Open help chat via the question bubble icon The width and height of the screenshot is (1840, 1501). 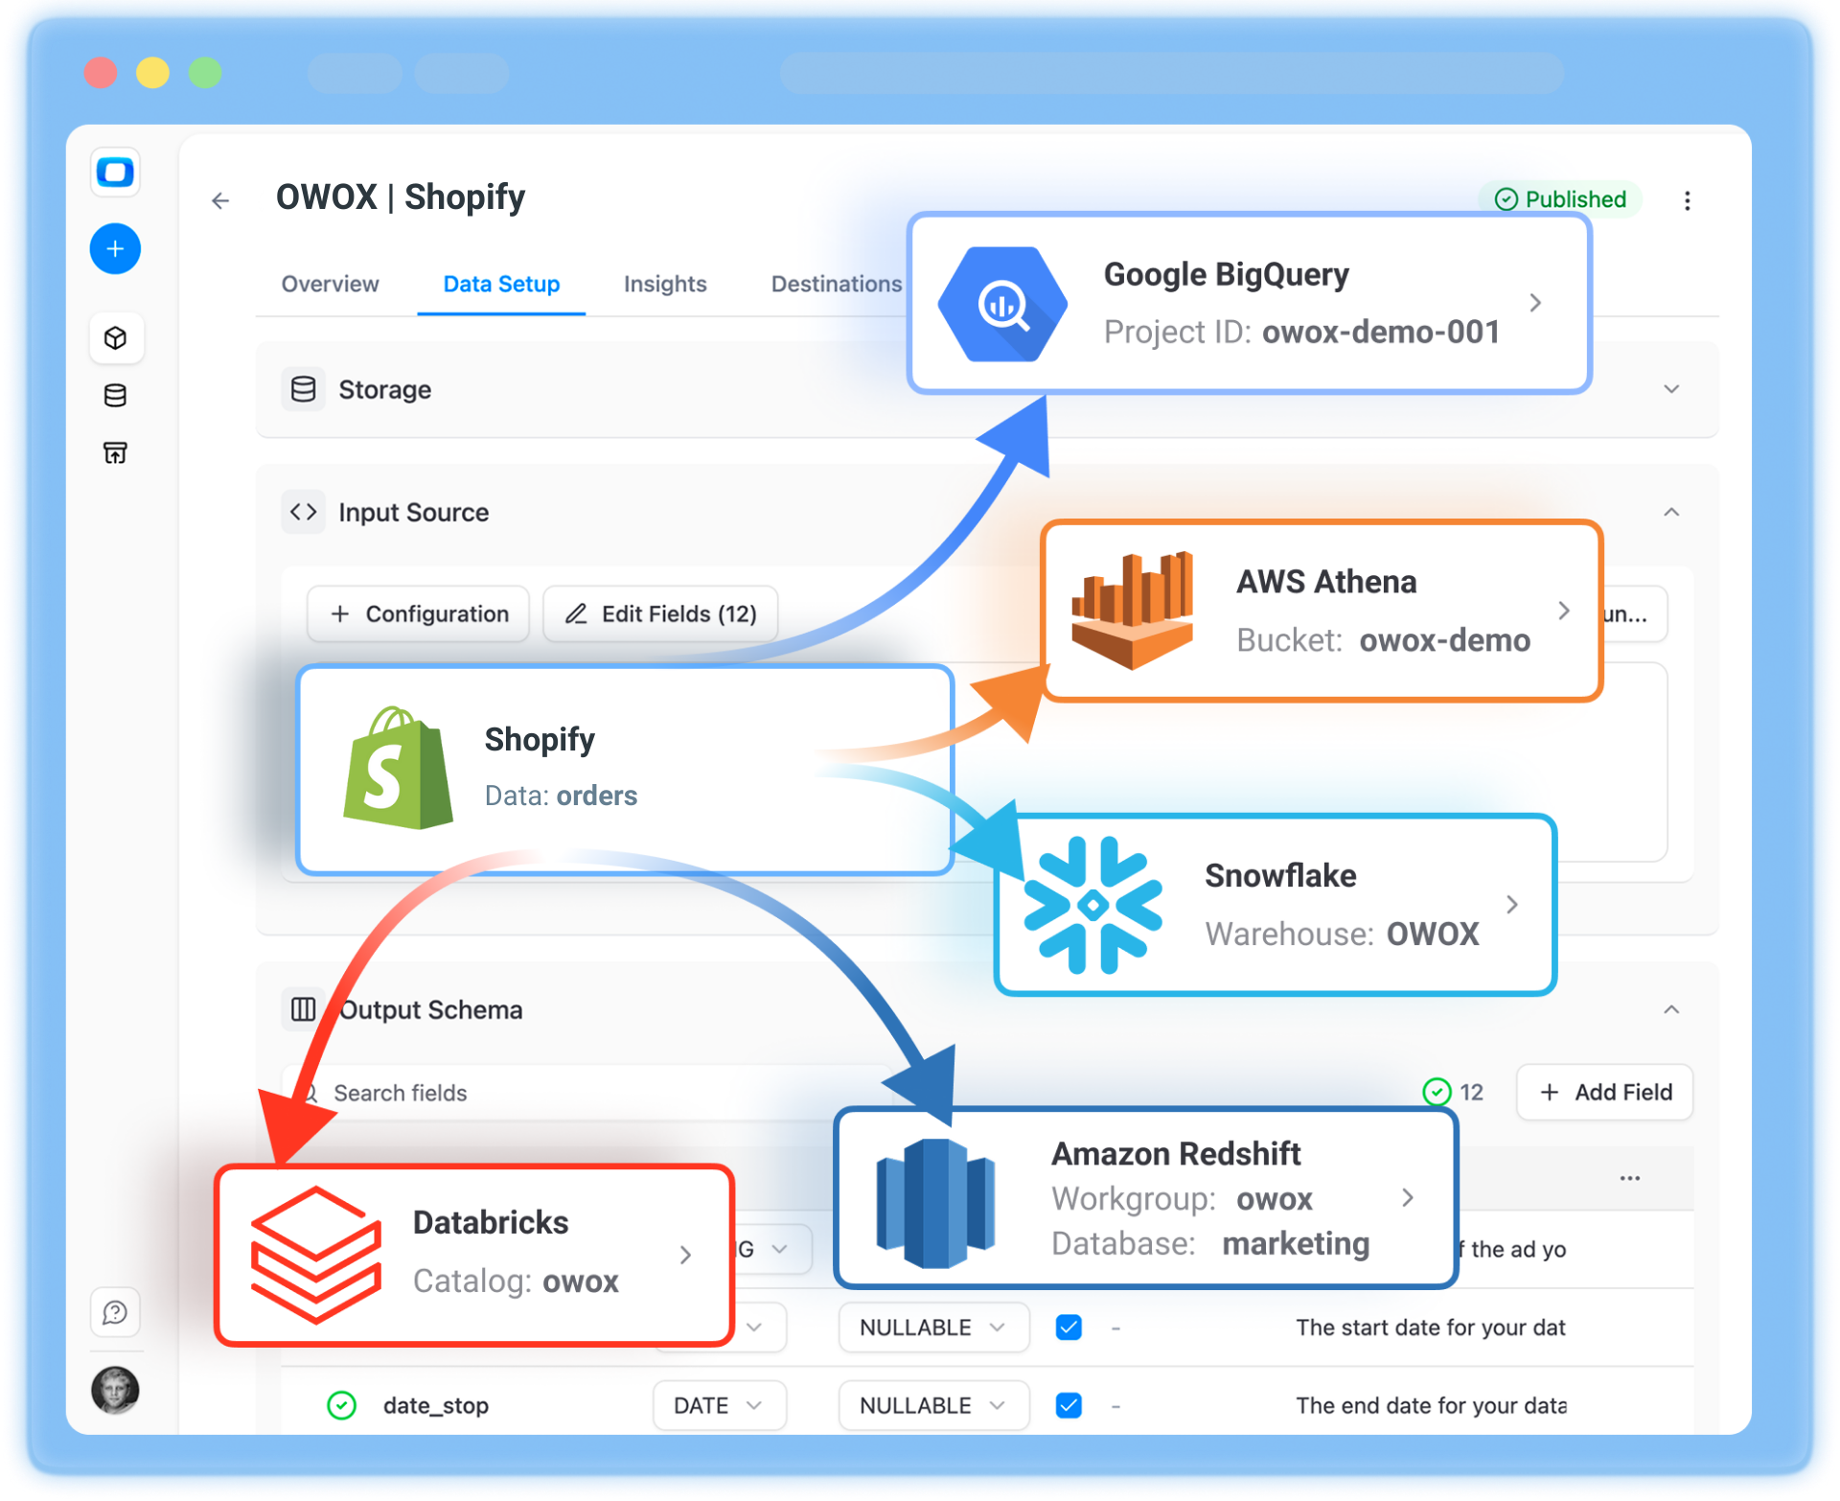pyautogui.click(x=115, y=1313)
